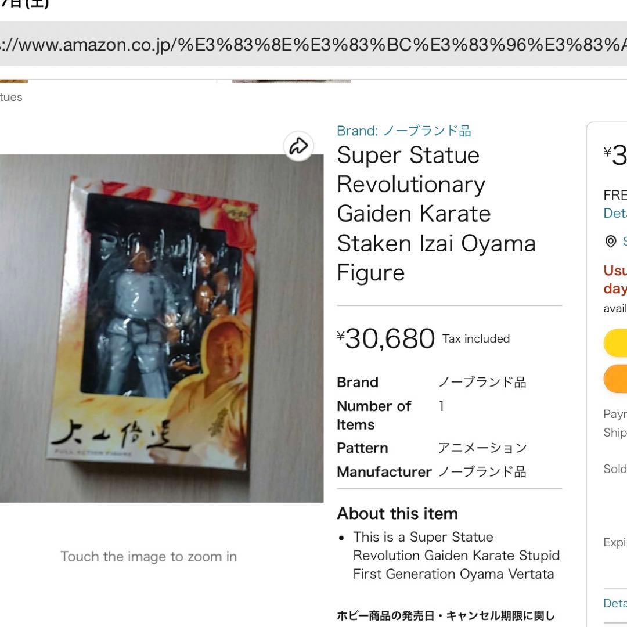Click the ホビー商品の発売日 notice text
This screenshot has width=627, height=627.
coord(446,615)
